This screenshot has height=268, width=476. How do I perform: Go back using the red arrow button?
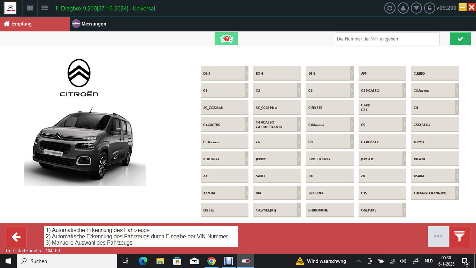click(x=16, y=237)
